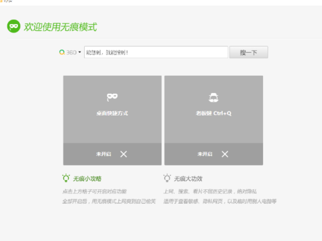The height and width of the screenshot is (241, 322).
Task: Toggle 未开启 status under 老板键 Ctrl+Q card
Action: (205, 154)
